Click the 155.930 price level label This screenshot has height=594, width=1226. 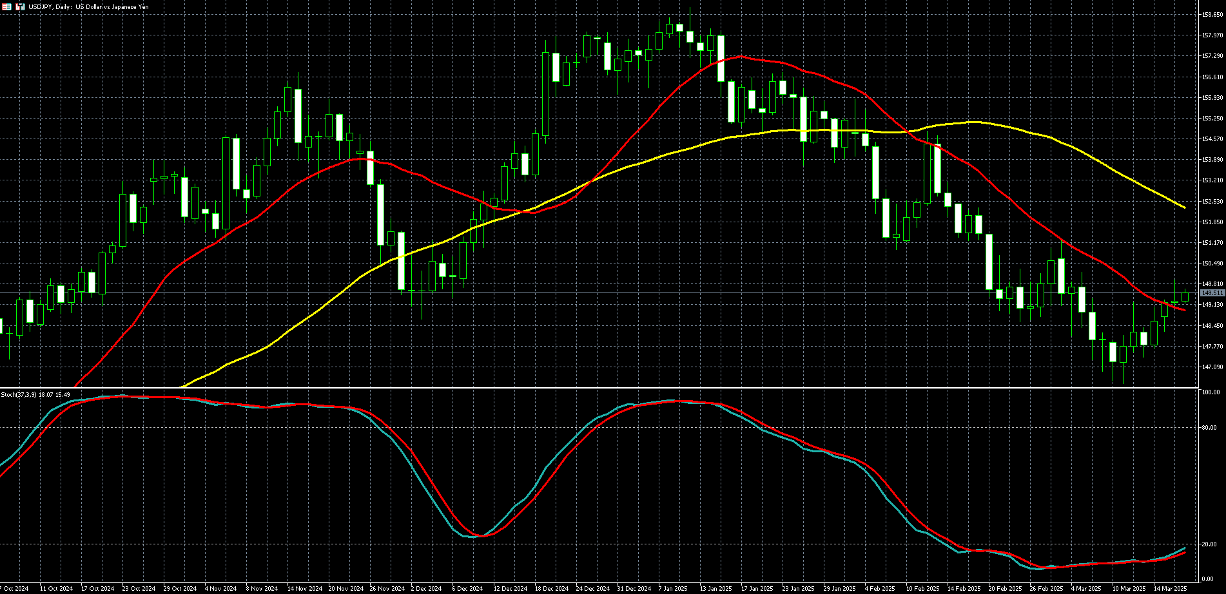click(1212, 98)
